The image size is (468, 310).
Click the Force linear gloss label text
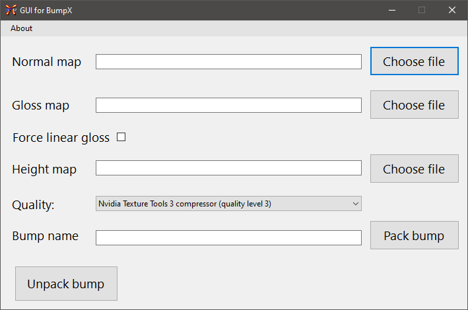[x=61, y=138]
